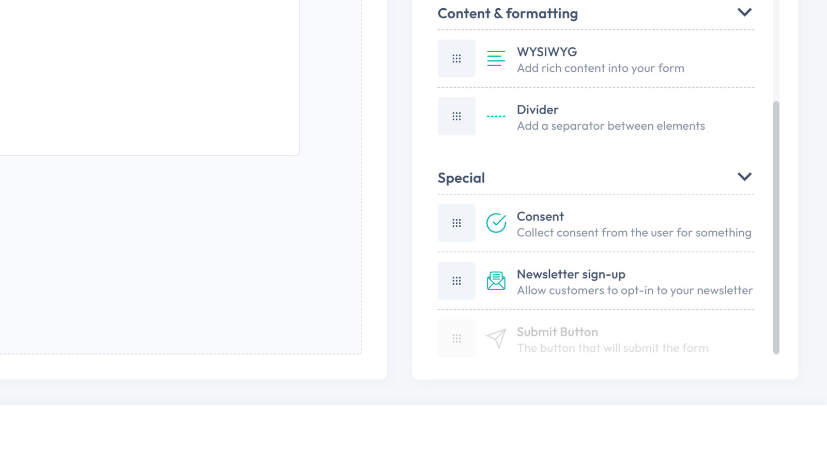Click the Consent checkmark circle icon
Image resolution: width=827 pixels, height=465 pixels.
(x=496, y=223)
